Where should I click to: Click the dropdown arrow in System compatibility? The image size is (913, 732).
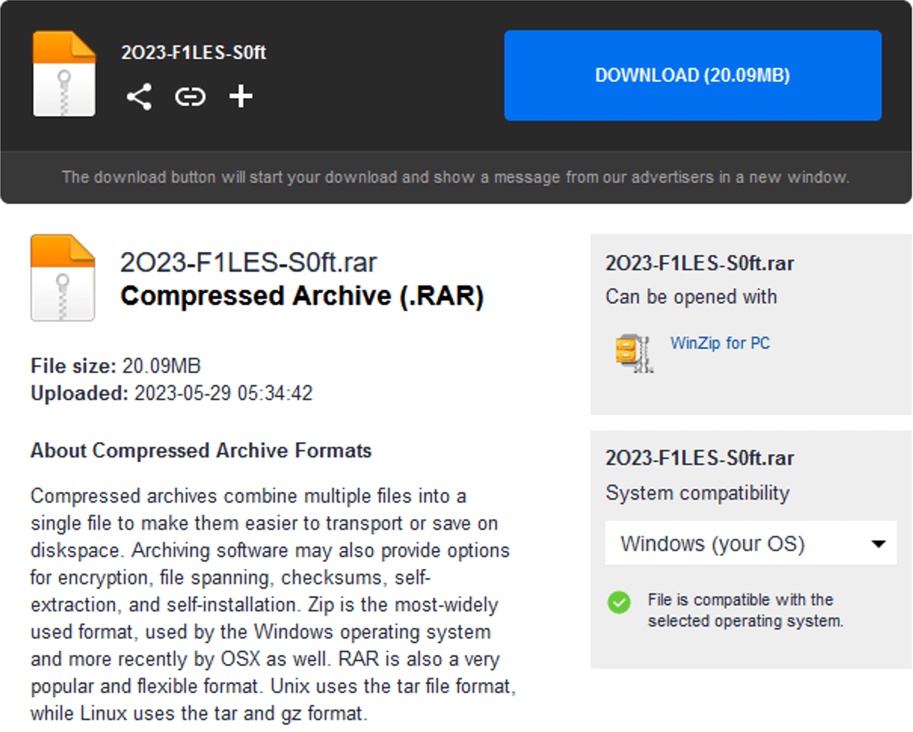[x=878, y=544]
